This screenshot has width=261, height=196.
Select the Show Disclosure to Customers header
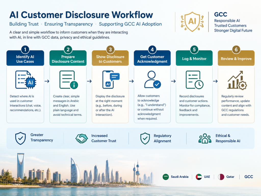[110, 58]
